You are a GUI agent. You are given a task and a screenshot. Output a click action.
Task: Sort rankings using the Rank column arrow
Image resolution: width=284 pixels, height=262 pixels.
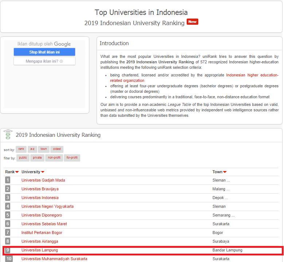point(17,172)
